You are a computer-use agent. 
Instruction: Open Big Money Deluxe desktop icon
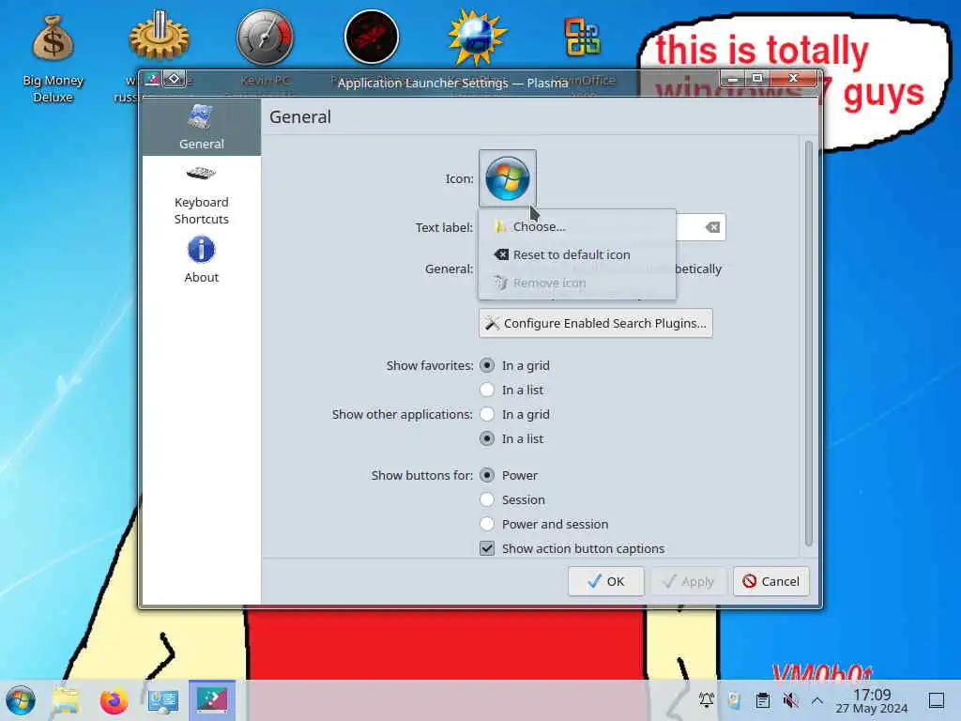[53, 58]
